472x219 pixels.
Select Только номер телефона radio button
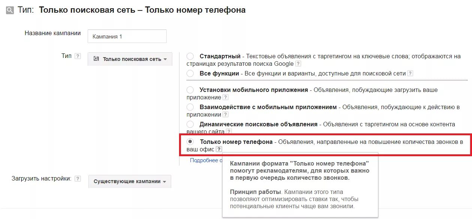click(190, 142)
